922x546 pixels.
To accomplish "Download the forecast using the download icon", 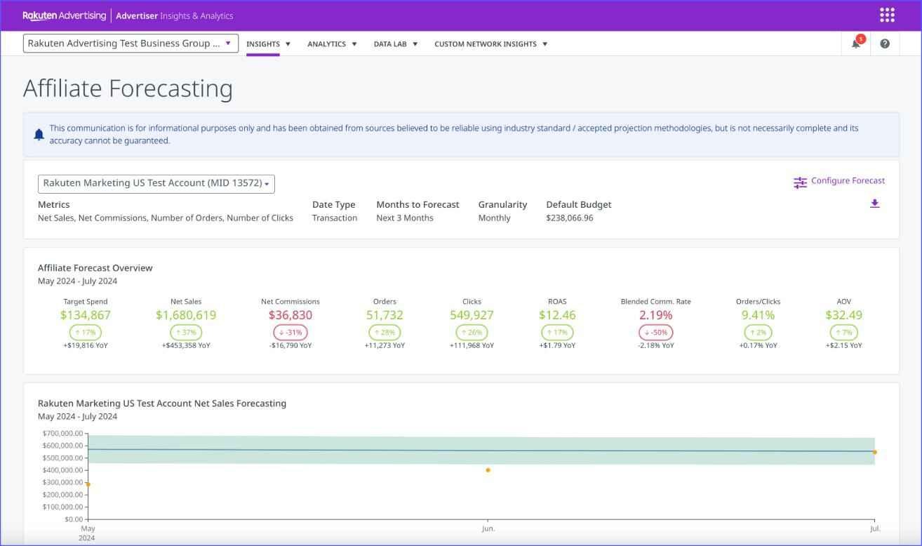I will pos(874,202).
